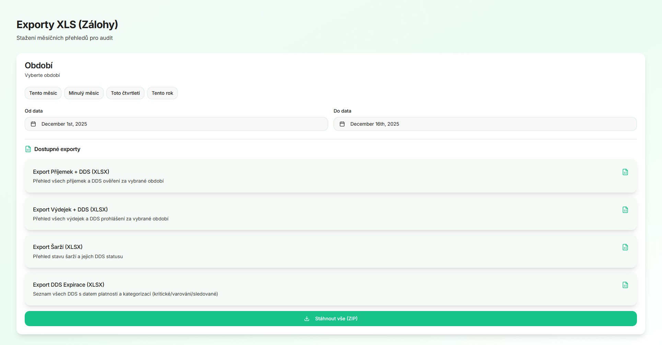
Task: Select the Tento měsíc period preset
Action: [43, 93]
